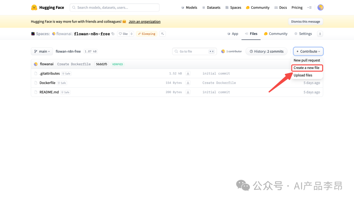Click the contributor avatar icon
Image resolution: width=354 pixels, height=200 pixels.
click(x=223, y=51)
